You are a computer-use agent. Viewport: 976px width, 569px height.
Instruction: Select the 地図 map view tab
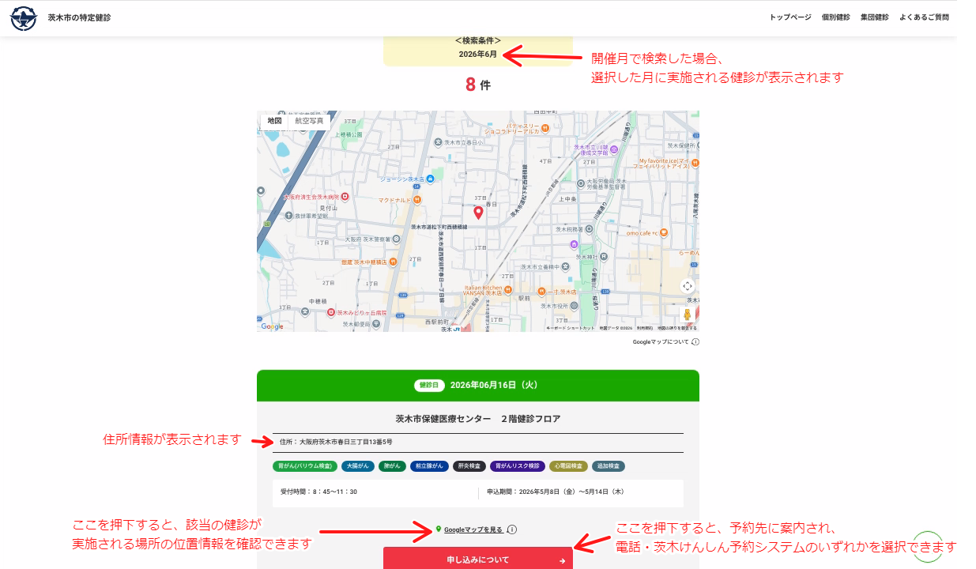tap(274, 121)
